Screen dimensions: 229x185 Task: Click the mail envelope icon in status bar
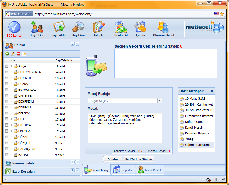(215, 180)
